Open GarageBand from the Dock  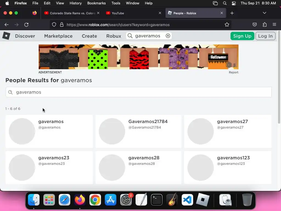coord(172,199)
